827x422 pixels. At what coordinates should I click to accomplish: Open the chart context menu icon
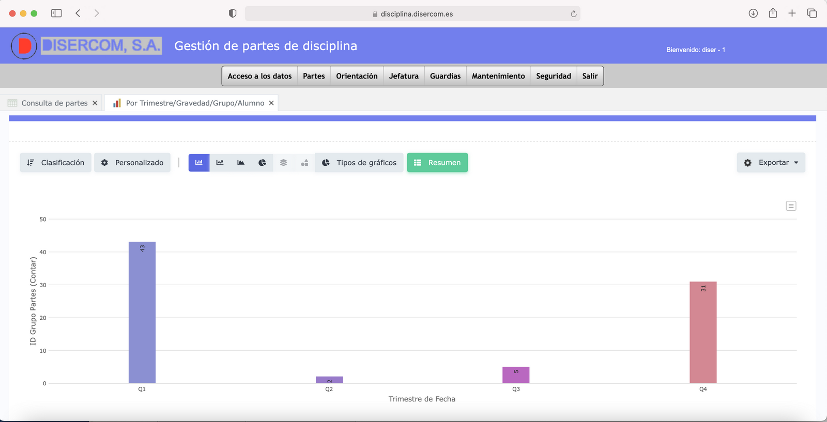pos(791,206)
